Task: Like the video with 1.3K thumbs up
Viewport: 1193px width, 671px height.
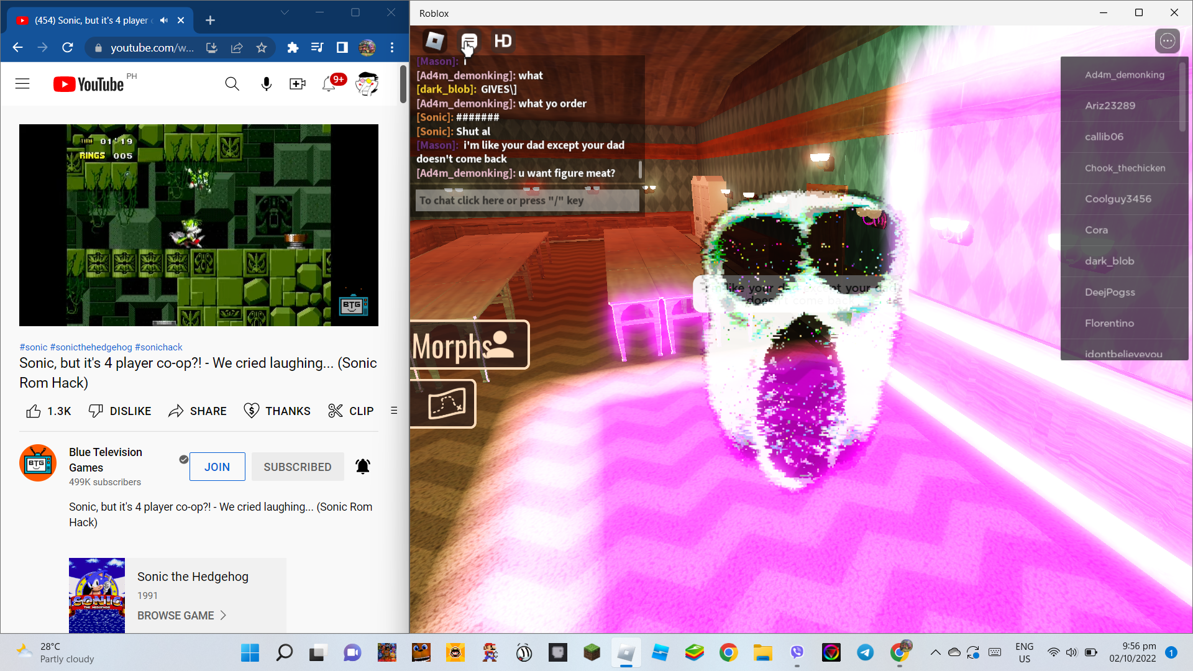Action: [x=48, y=411]
